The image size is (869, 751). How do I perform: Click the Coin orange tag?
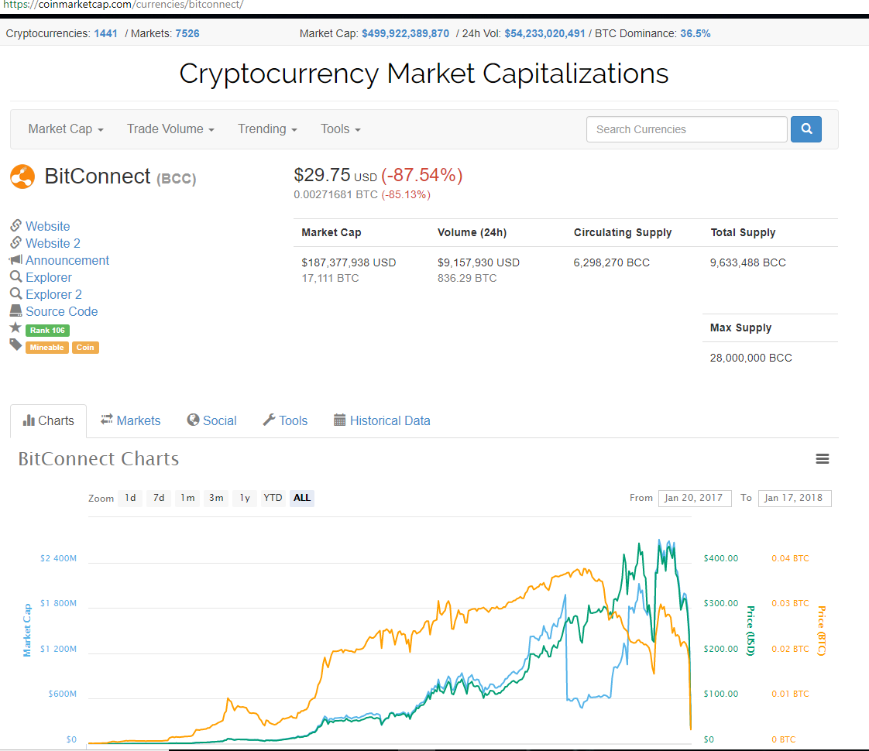[x=85, y=348]
